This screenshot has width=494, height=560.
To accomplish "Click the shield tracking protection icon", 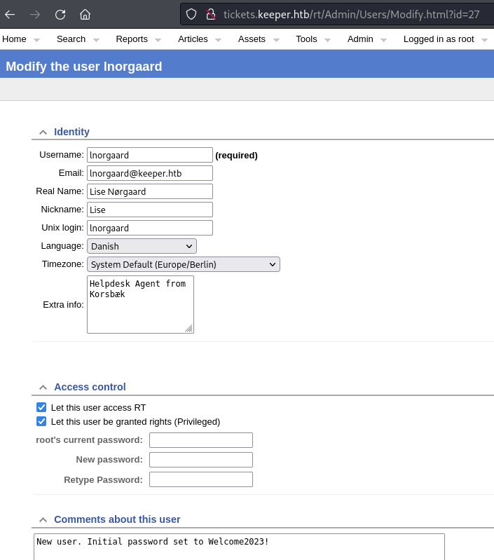I will (x=191, y=14).
